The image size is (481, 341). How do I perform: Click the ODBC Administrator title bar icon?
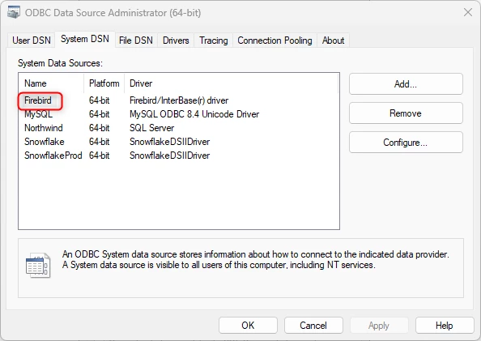pyautogui.click(x=14, y=13)
